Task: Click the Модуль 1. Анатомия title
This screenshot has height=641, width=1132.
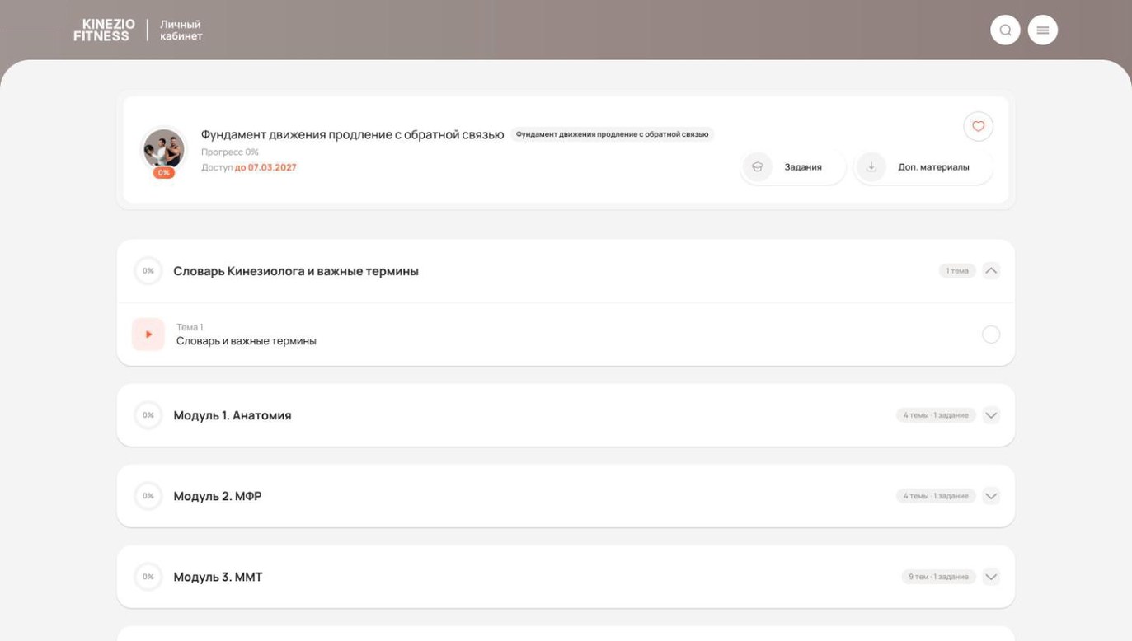Action: pos(233,415)
